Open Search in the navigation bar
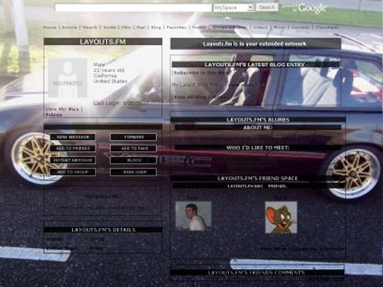383x287 pixels. (x=90, y=28)
